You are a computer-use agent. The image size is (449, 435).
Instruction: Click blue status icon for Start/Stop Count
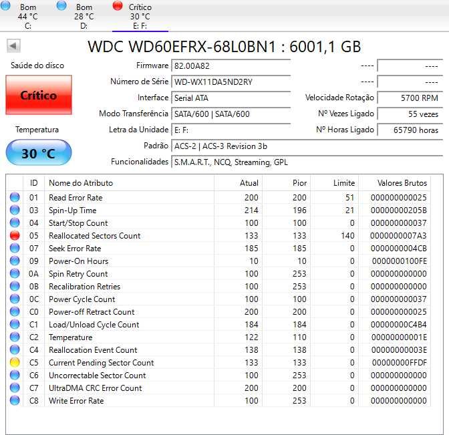pyautogui.click(x=15, y=223)
